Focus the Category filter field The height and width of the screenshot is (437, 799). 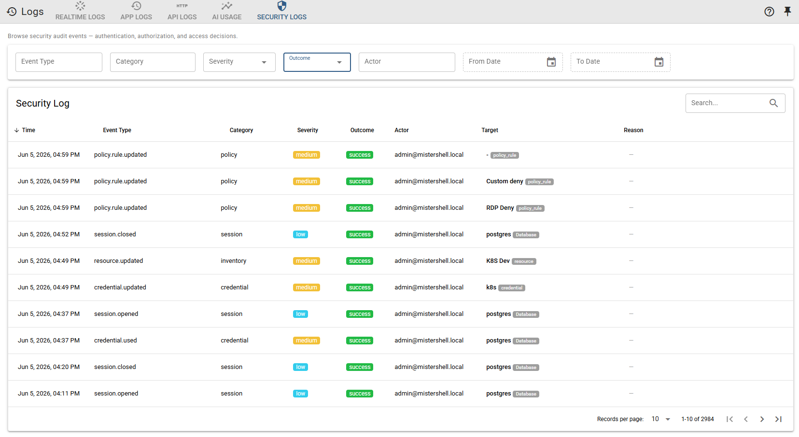(153, 62)
